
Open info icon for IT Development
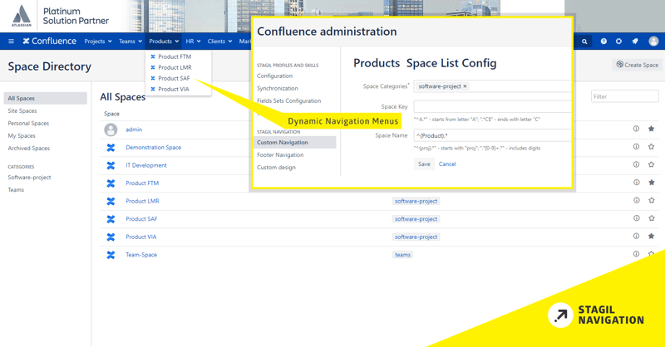(636, 164)
